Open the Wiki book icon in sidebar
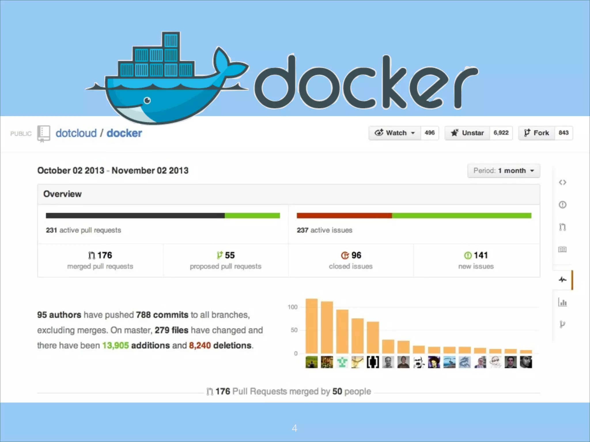This screenshot has width=590, height=442. click(x=562, y=249)
